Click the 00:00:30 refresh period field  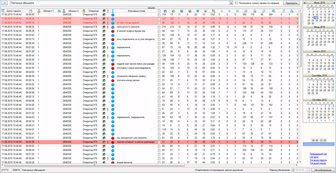pyautogui.click(x=300, y=170)
